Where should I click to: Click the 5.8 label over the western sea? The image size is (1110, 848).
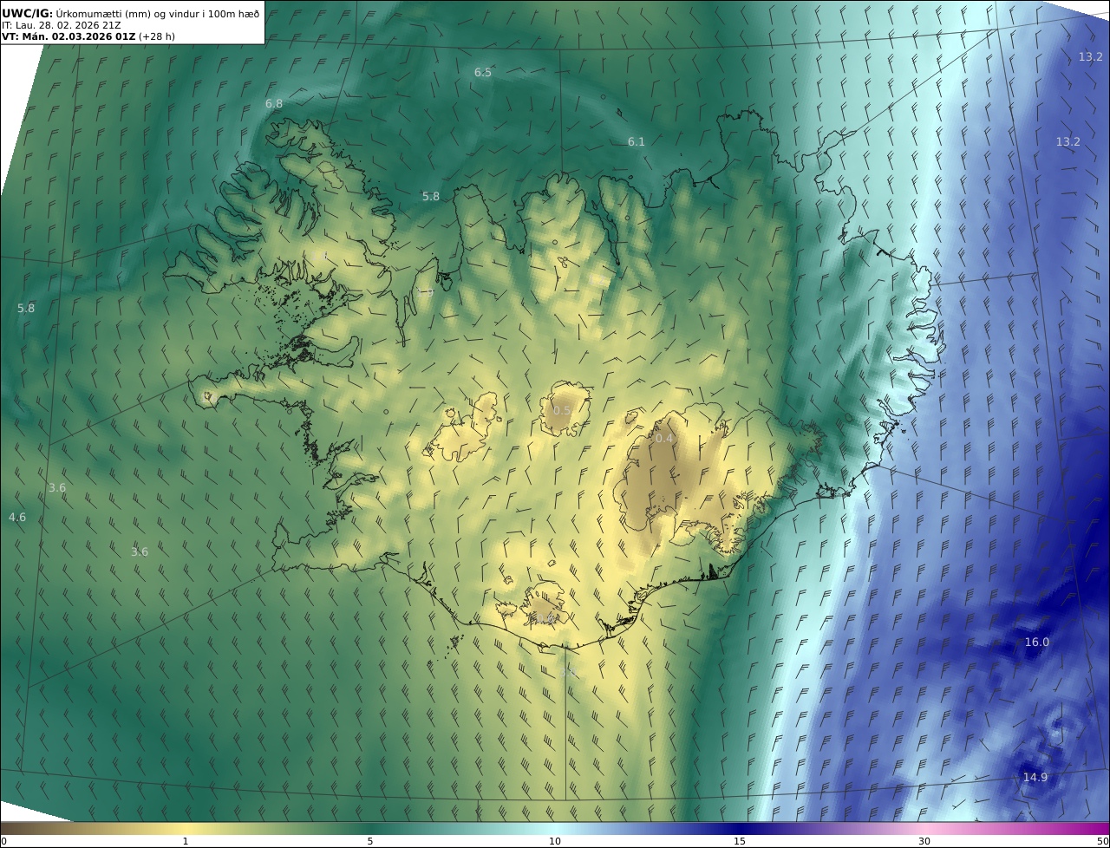pyautogui.click(x=26, y=308)
